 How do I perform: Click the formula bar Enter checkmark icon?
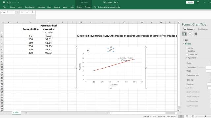click(x=27, y=12)
